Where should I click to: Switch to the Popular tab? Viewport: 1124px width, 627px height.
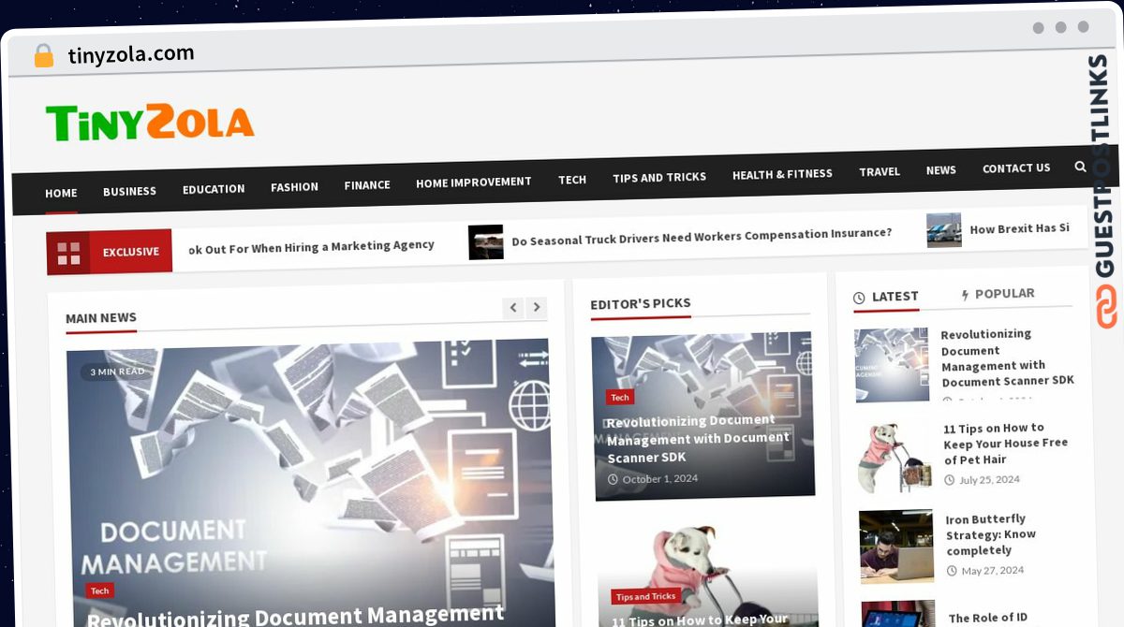coord(998,294)
